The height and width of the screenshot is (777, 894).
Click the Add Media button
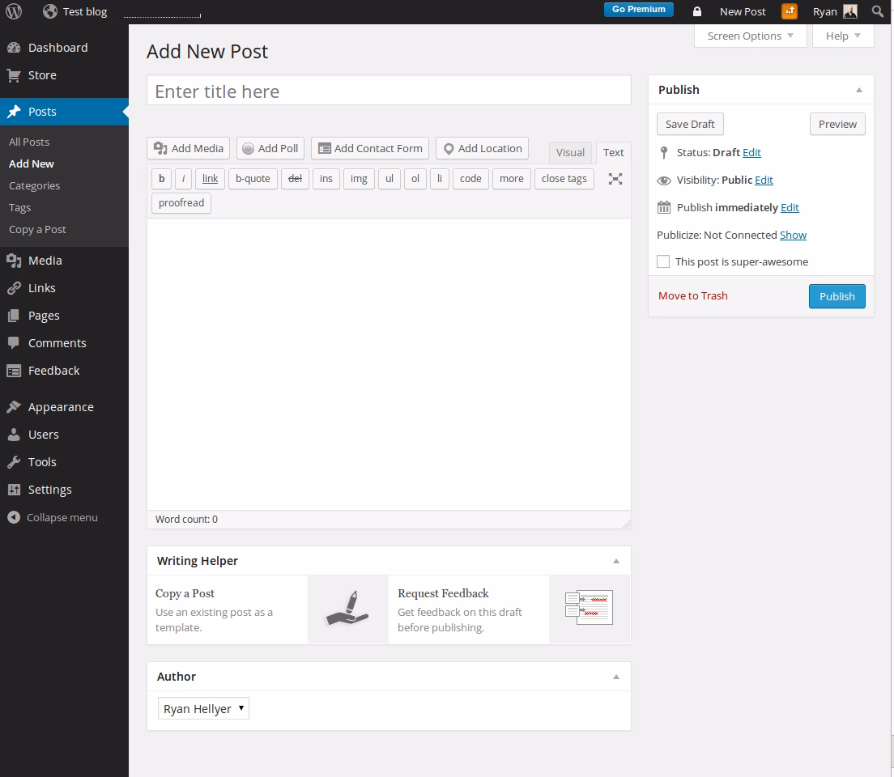click(x=189, y=148)
